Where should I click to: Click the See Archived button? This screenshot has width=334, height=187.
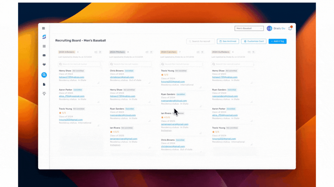[x=228, y=41]
